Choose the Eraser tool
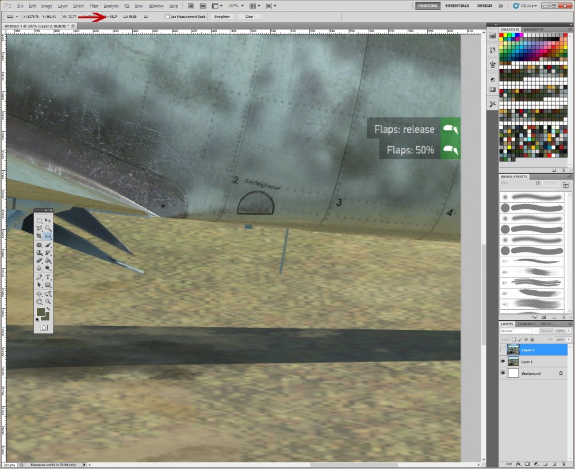575x469 pixels. pos(39,260)
